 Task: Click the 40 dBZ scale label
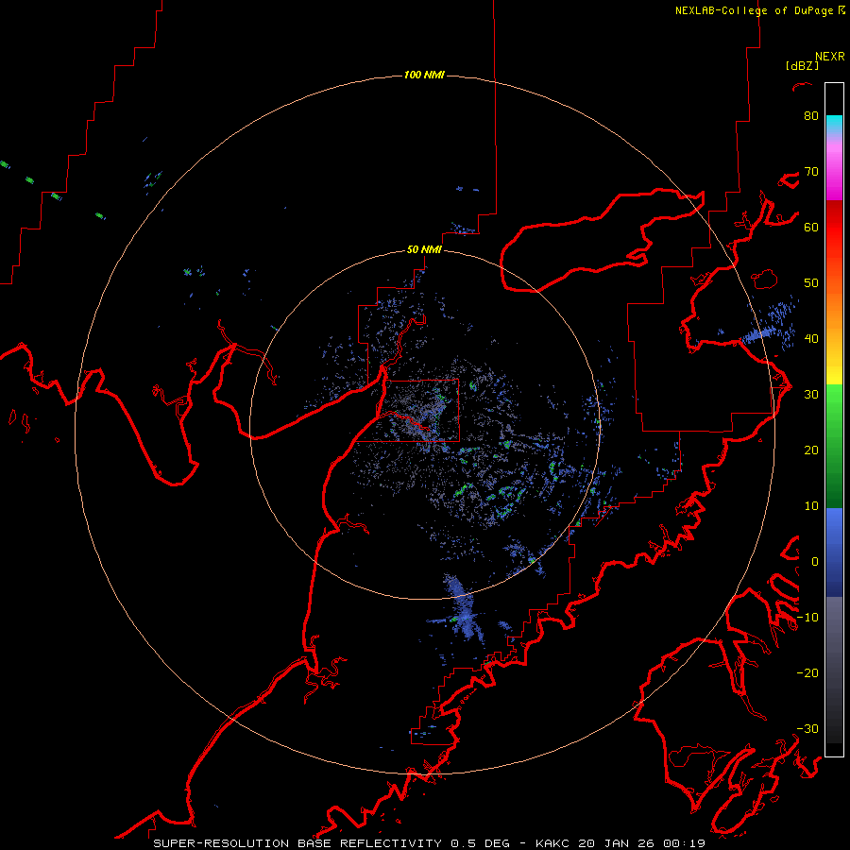(x=811, y=339)
